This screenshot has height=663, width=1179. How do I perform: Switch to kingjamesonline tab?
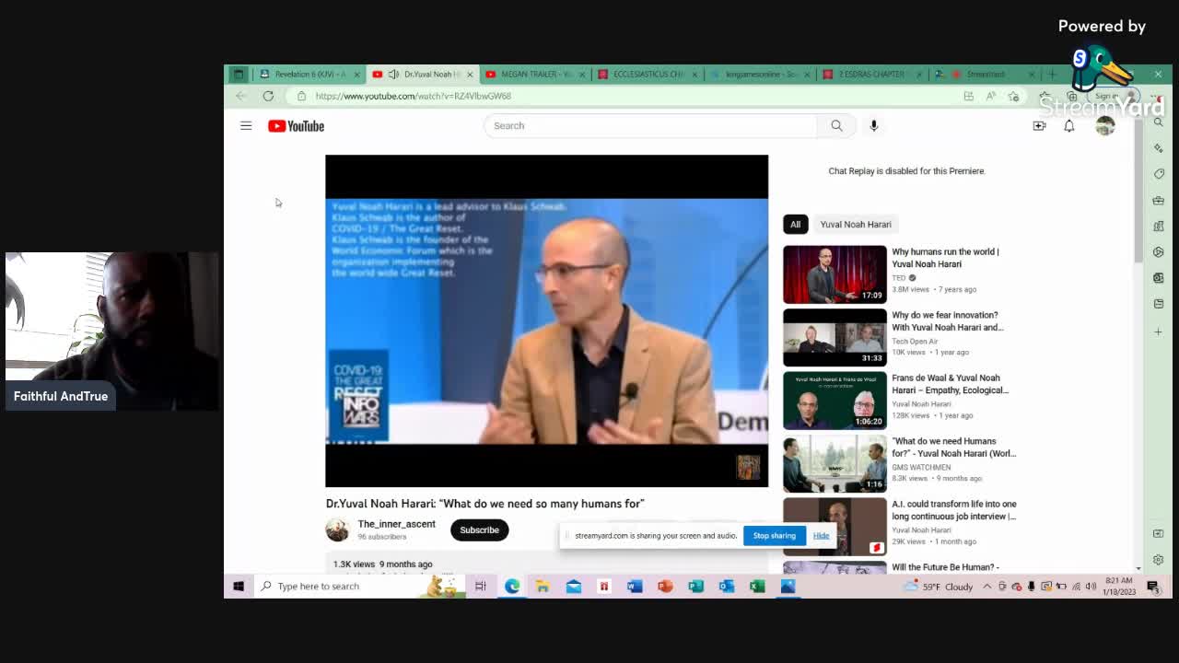(x=760, y=75)
